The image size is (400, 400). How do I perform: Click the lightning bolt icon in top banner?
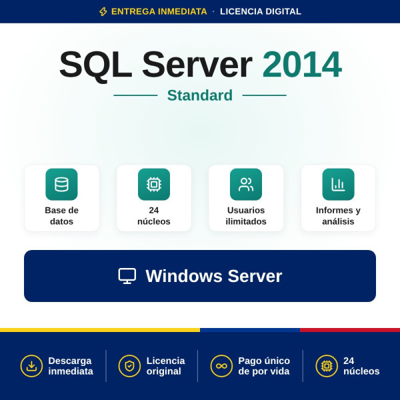(103, 11)
